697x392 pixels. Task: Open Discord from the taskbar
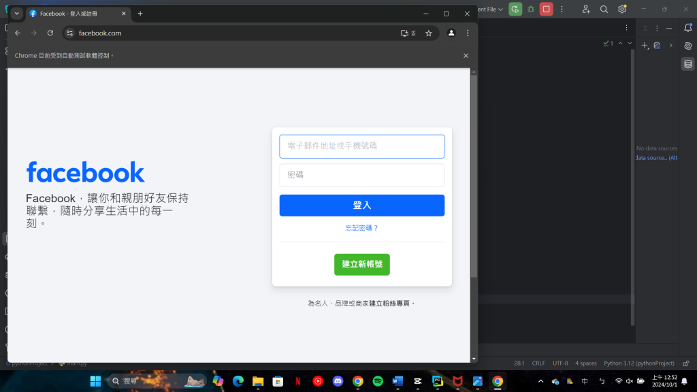coord(338,381)
